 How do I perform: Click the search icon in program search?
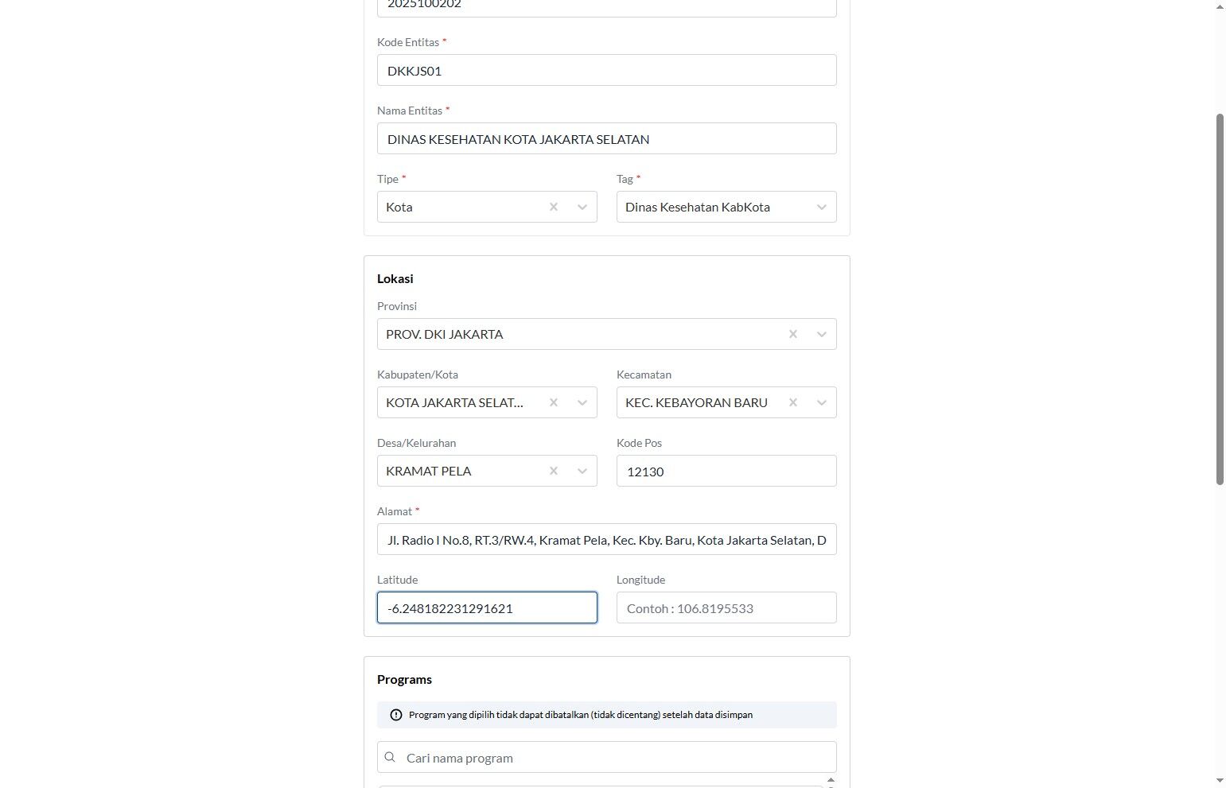390,757
